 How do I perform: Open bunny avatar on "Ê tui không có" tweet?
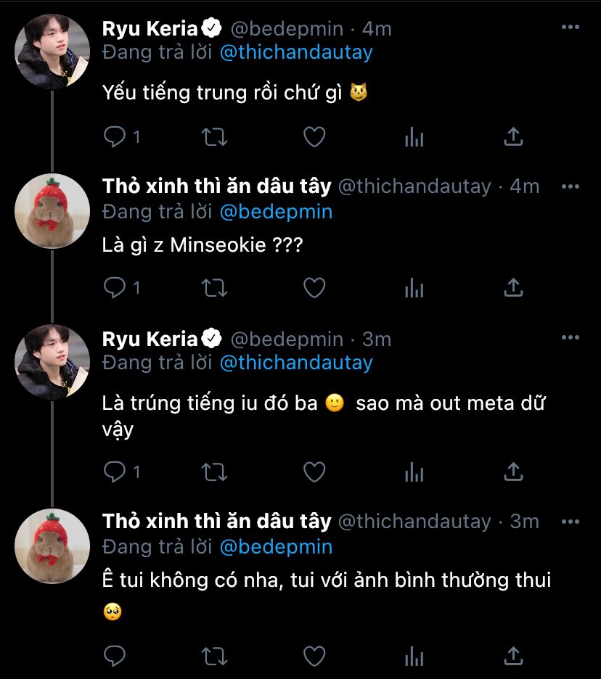point(52,546)
